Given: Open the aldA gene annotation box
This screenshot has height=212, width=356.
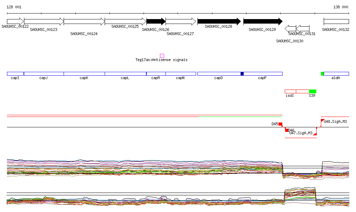Looking at the screenshot, I should tap(336, 74).
